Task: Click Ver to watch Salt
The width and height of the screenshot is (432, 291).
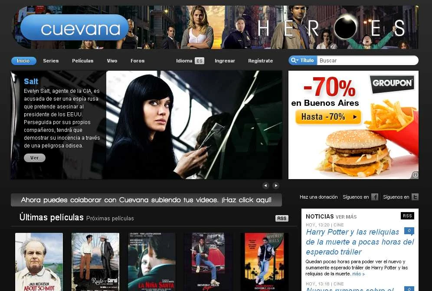Action: 34,158
